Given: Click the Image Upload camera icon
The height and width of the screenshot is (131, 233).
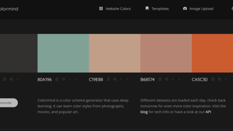Looking at the screenshot, I should point(185,8).
